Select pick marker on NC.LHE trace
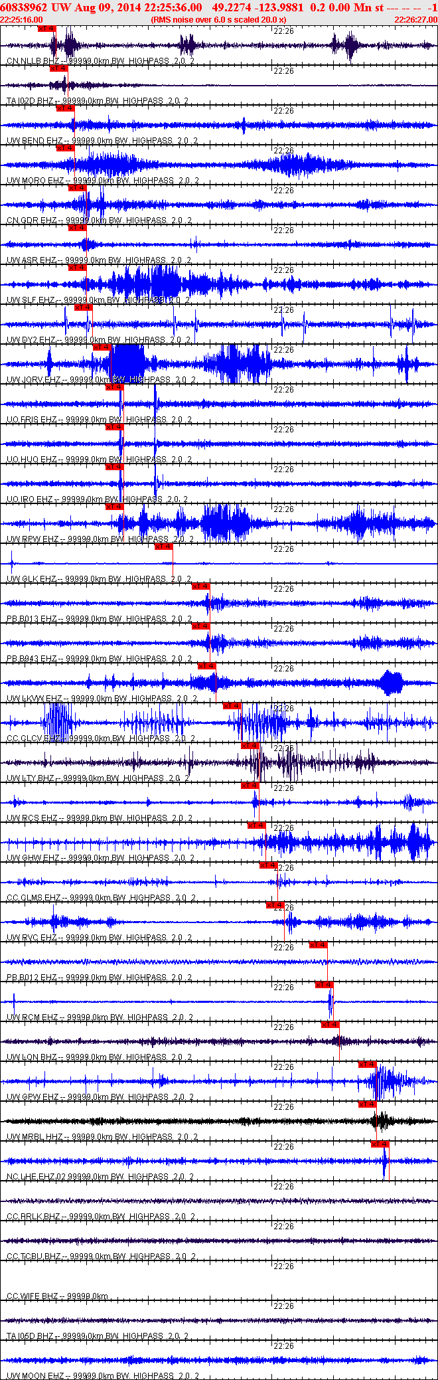The image size is (438, 1380). [380, 1144]
